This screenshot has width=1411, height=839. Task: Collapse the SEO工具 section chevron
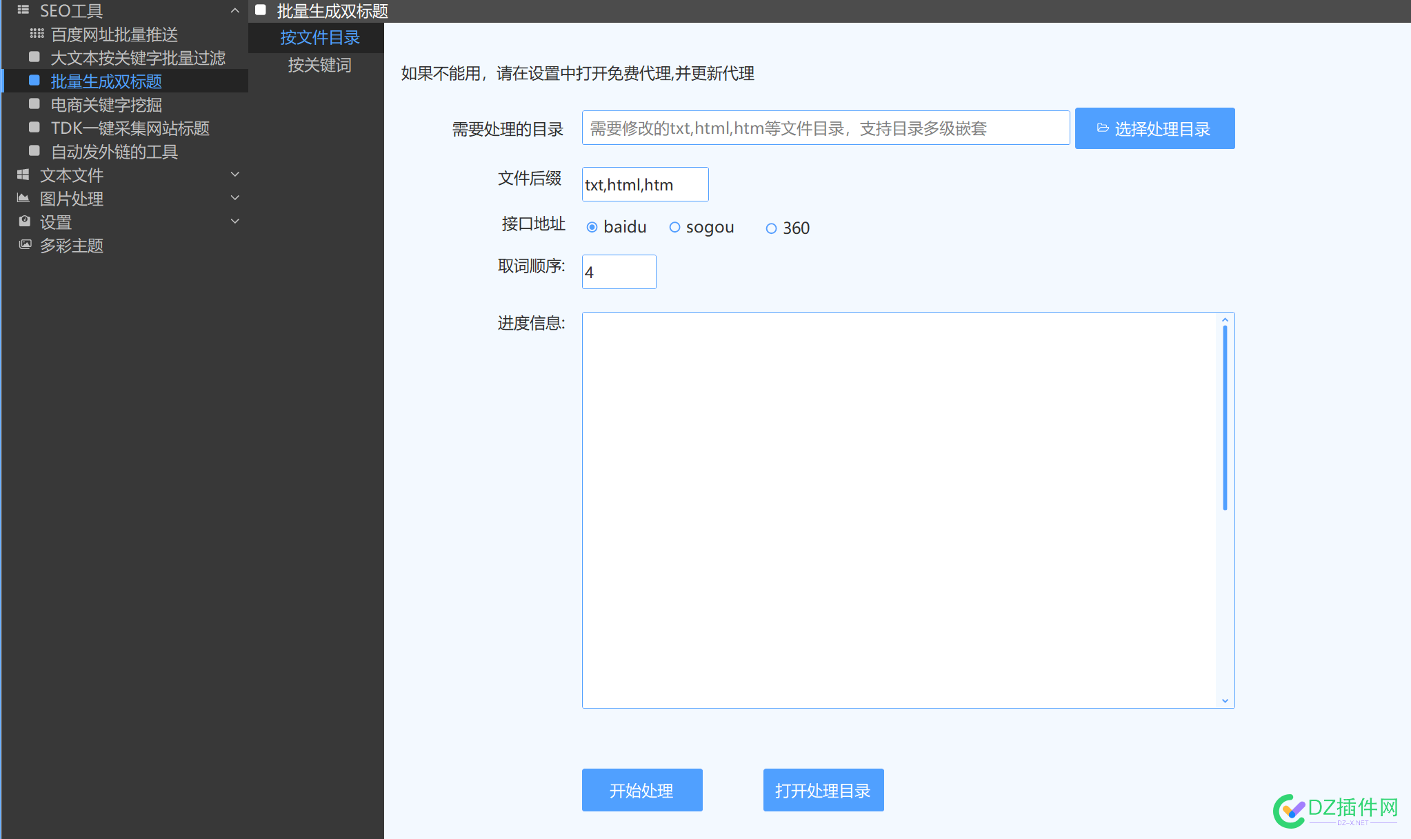(x=234, y=10)
